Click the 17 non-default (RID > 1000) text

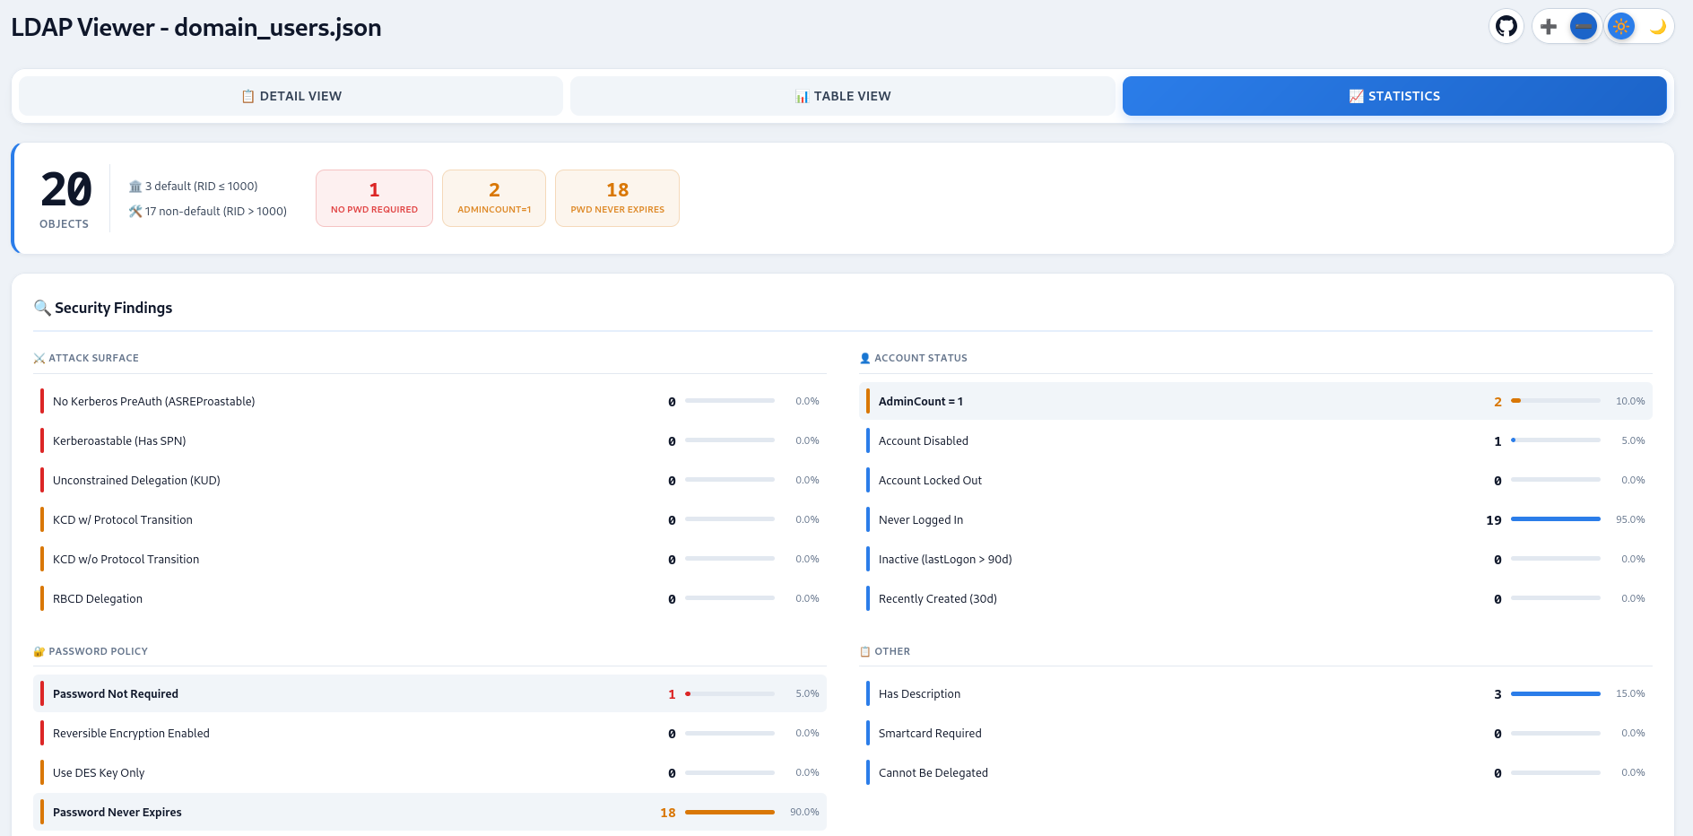208,211
